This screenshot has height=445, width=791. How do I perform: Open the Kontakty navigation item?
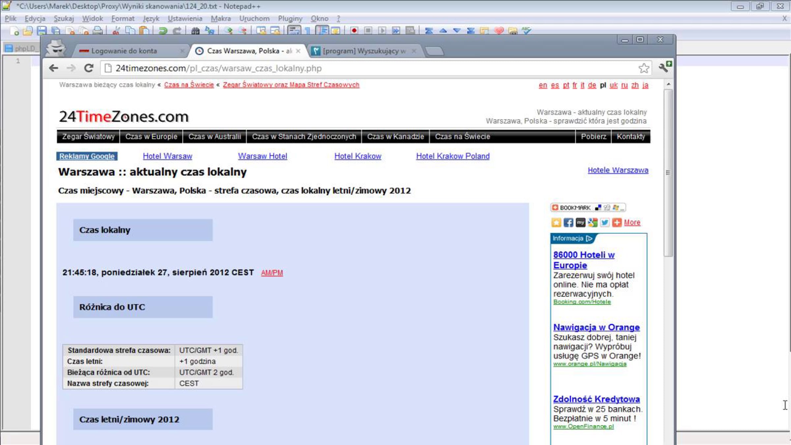[631, 136]
